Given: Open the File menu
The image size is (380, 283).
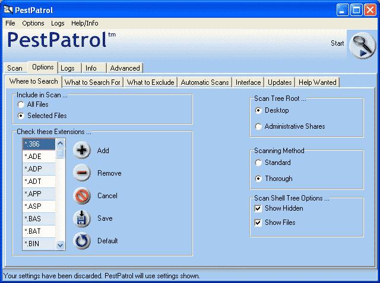Looking at the screenshot, I should [x=10, y=23].
